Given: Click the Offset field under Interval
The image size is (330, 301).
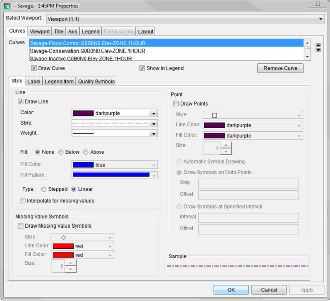Looking at the screenshot, I should (x=249, y=229).
